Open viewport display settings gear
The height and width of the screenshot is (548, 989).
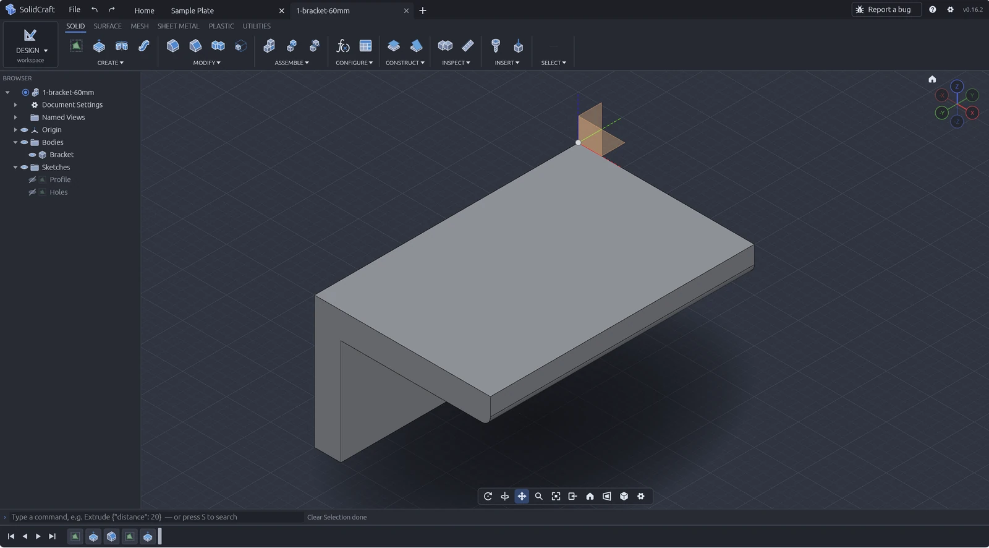pos(641,497)
